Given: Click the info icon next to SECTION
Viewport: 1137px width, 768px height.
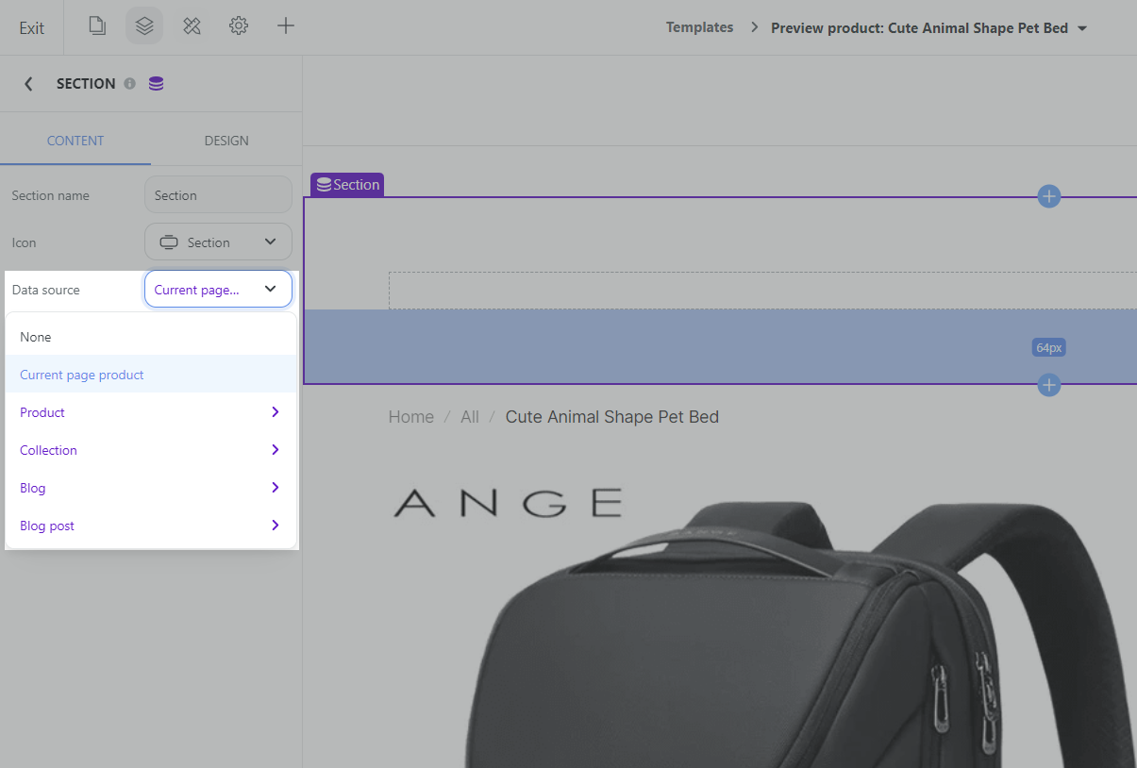Looking at the screenshot, I should 130,84.
